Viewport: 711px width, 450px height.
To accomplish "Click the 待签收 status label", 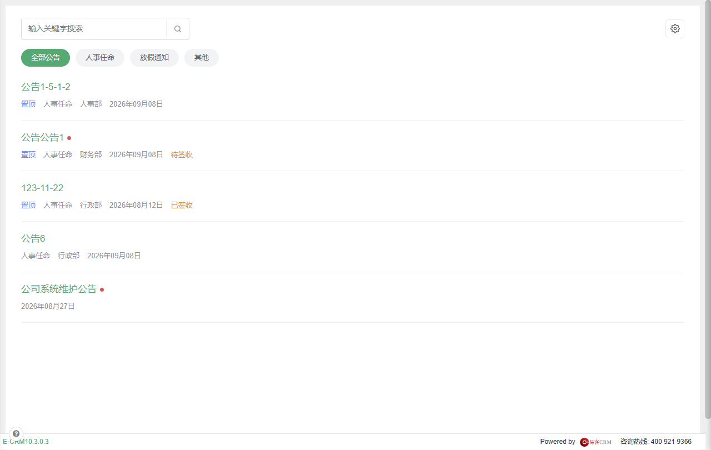I will 182,154.
